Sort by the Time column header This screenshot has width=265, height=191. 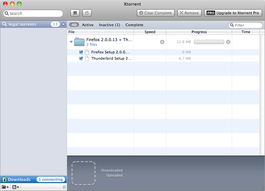[x=246, y=32]
